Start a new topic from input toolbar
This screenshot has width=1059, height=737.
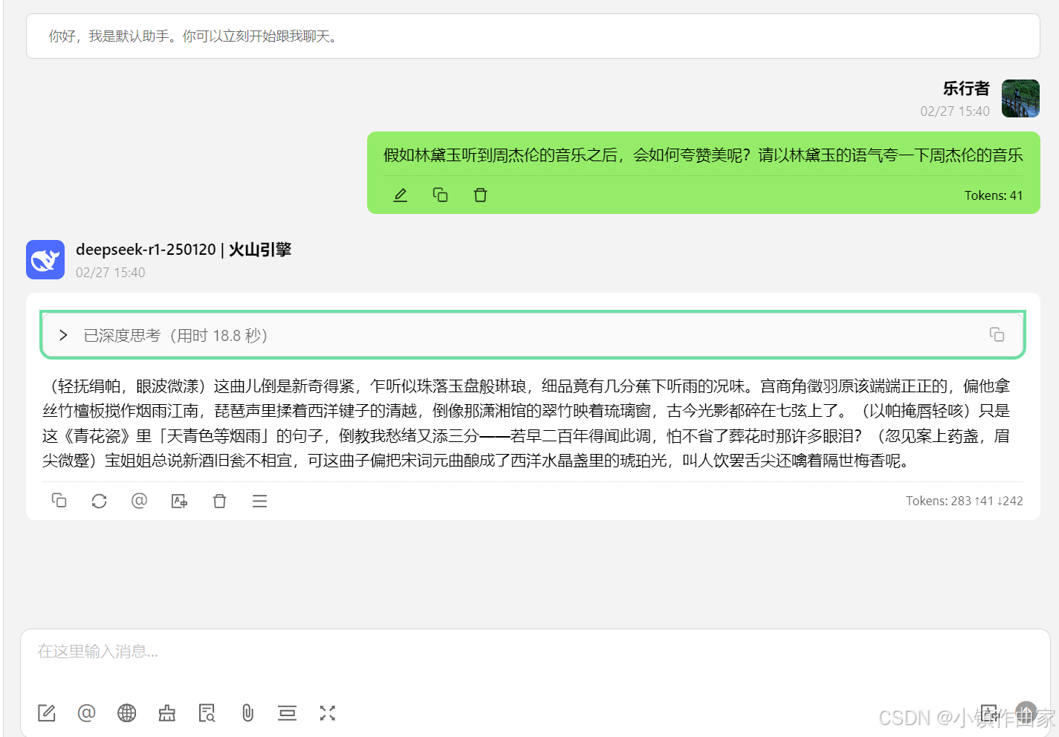tap(47, 713)
